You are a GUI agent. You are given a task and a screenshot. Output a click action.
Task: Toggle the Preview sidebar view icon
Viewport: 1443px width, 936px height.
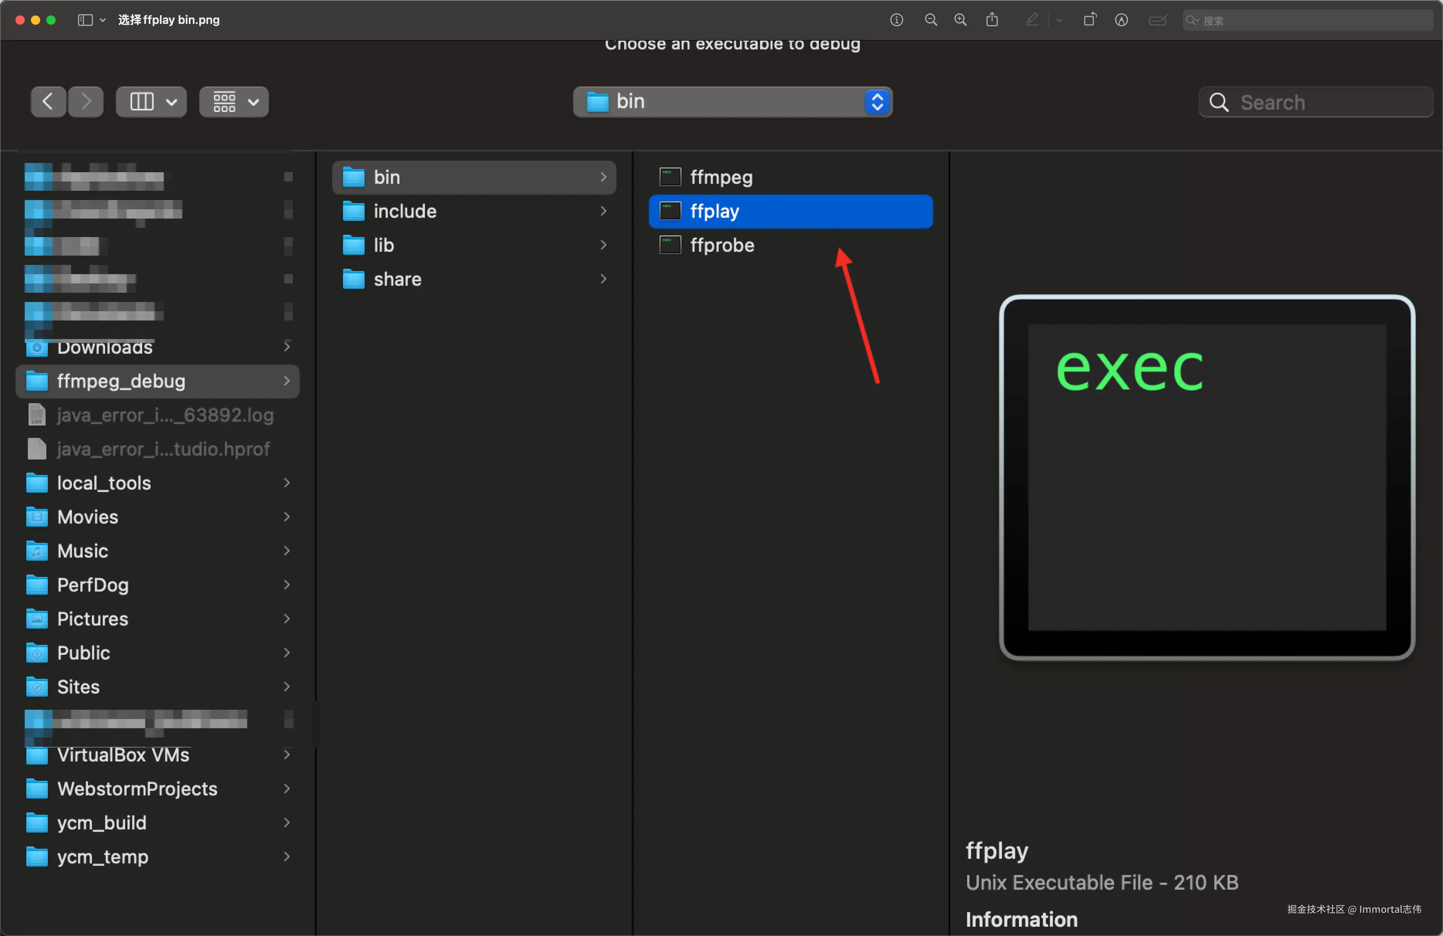[x=85, y=20]
